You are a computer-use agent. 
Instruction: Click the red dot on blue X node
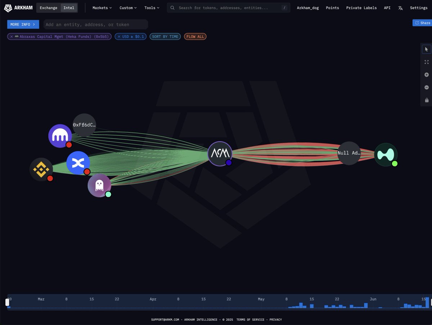(x=87, y=172)
